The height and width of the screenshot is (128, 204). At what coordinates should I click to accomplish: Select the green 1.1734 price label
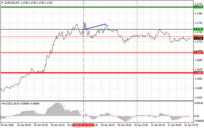198,29
